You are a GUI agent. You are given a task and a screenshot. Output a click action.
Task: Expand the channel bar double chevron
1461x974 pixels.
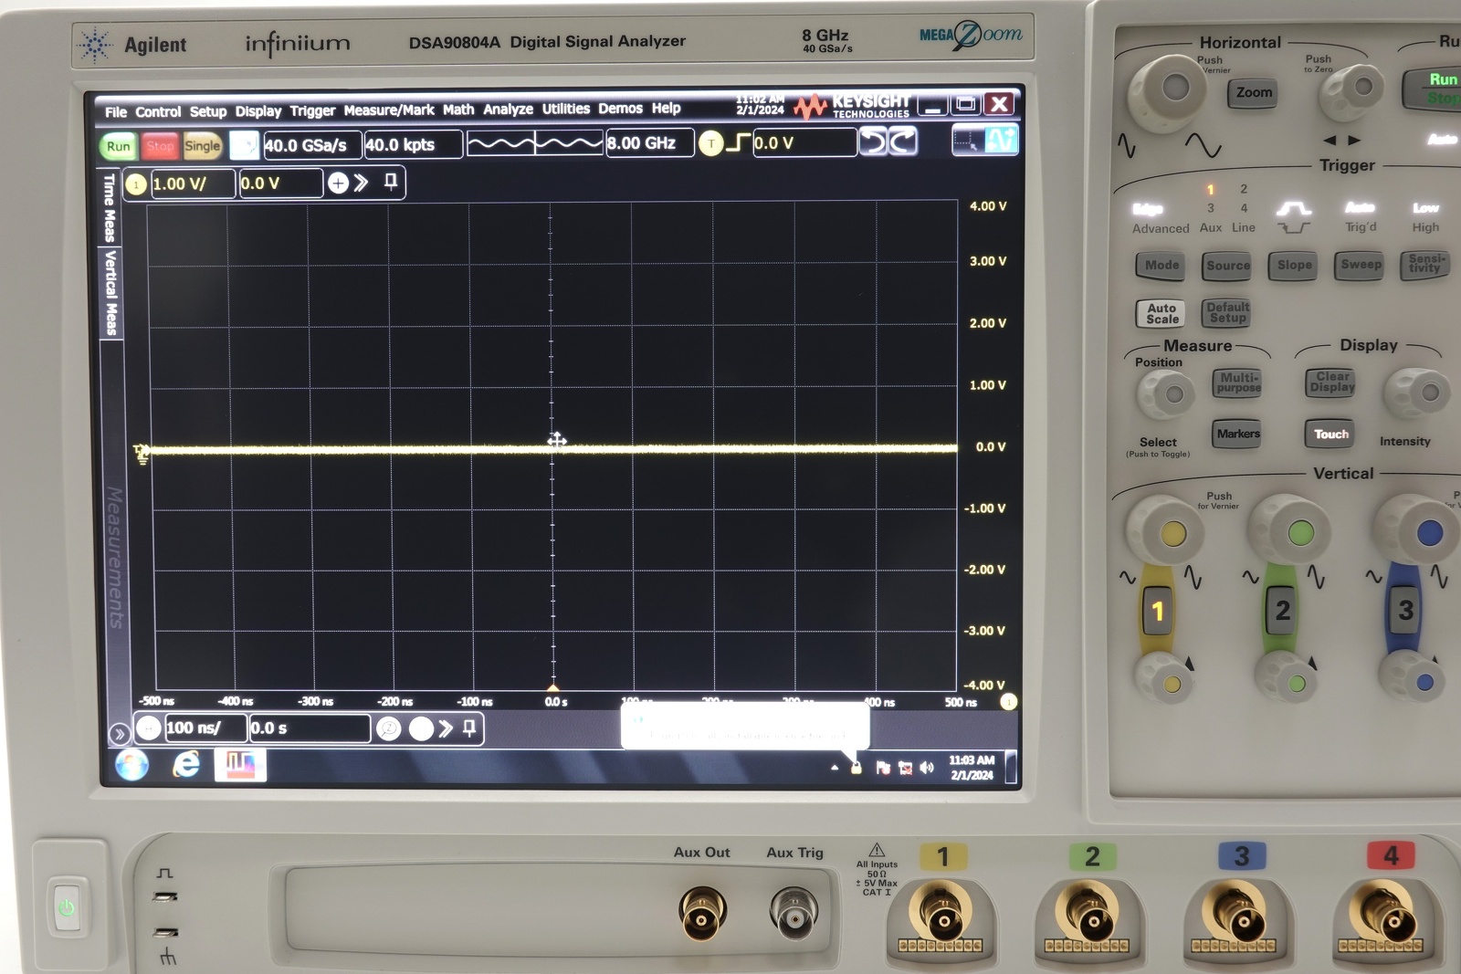point(362,183)
